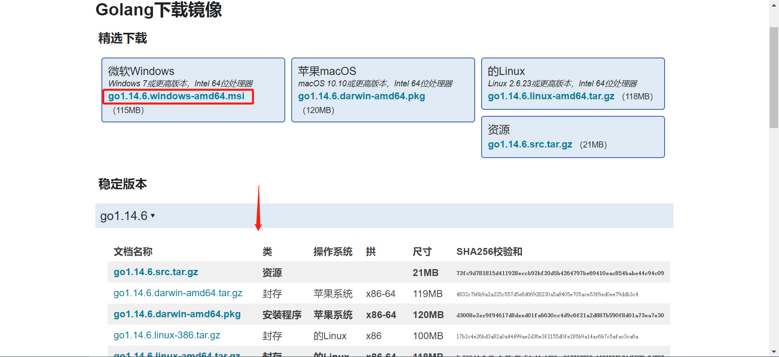Select the 120MB size cell in table

click(x=428, y=315)
